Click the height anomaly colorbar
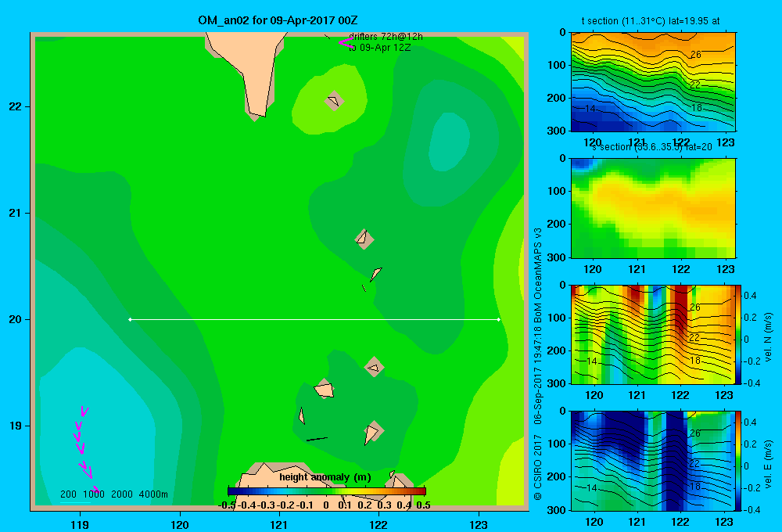This screenshot has width=782, height=532. click(x=327, y=491)
